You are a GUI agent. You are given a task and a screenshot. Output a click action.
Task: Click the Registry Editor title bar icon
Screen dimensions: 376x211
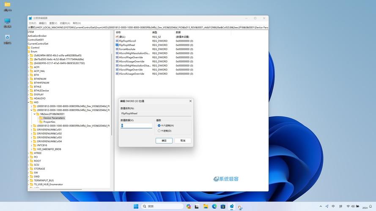coord(30,18)
